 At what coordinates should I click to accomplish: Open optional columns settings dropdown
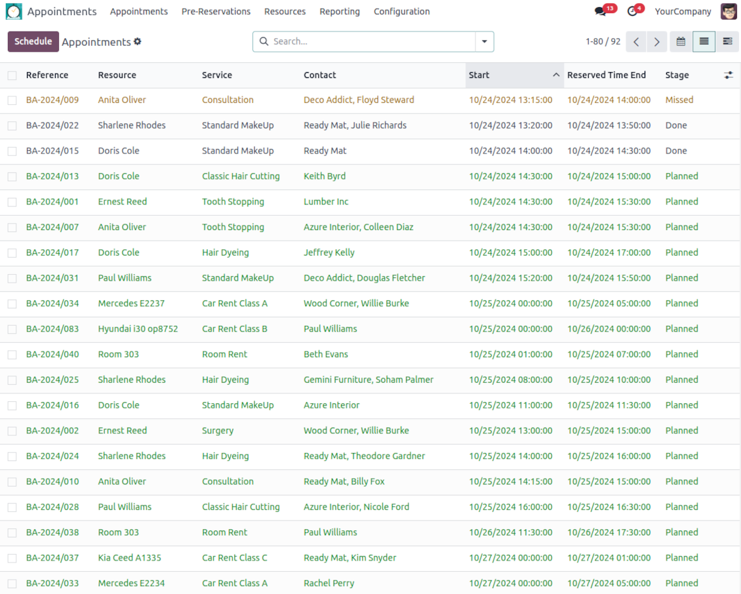(x=728, y=75)
